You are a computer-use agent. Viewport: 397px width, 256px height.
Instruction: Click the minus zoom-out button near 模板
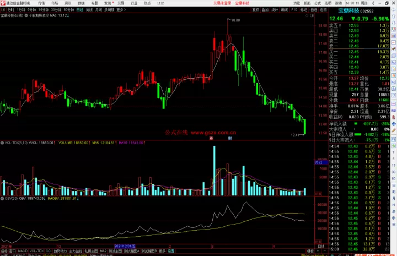pos(325,251)
